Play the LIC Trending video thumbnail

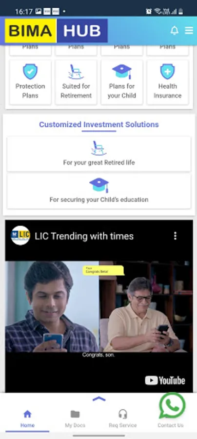pyautogui.click(x=99, y=307)
